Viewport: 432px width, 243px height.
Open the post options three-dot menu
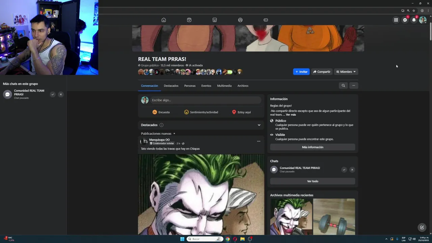pos(259,141)
